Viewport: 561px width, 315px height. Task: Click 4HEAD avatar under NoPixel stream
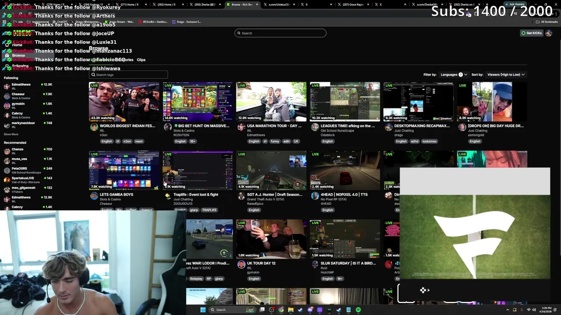point(315,196)
